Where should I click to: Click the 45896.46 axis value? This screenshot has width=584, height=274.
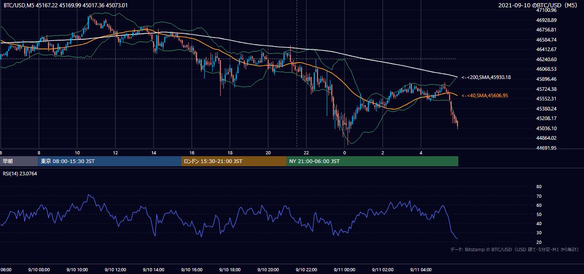click(x=546, y=79)
